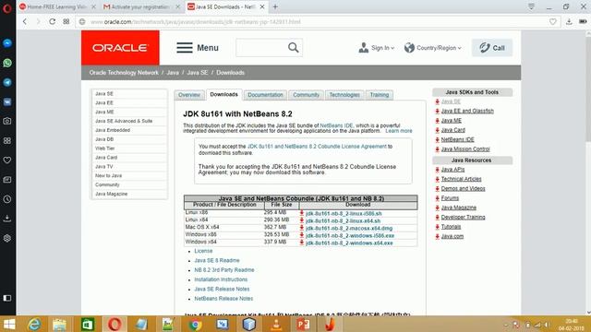Viewport: 591px width, 332px height.
Task: Open Speed Dial from sidebar
Action: point(7,141)
